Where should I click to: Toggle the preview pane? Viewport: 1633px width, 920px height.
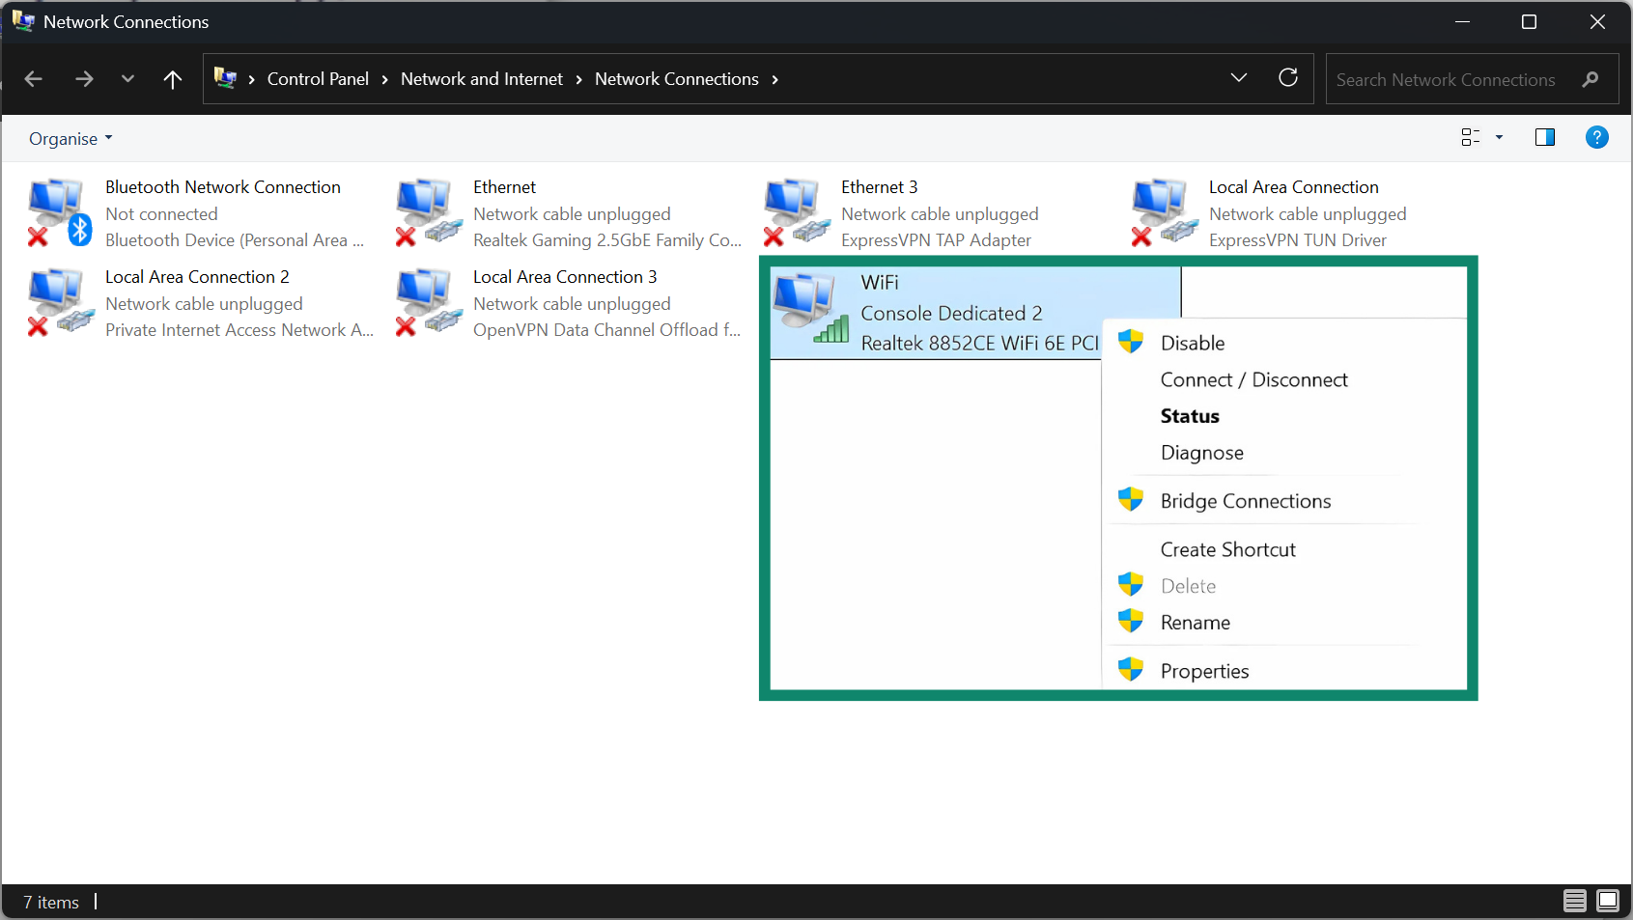[1544, 137]
